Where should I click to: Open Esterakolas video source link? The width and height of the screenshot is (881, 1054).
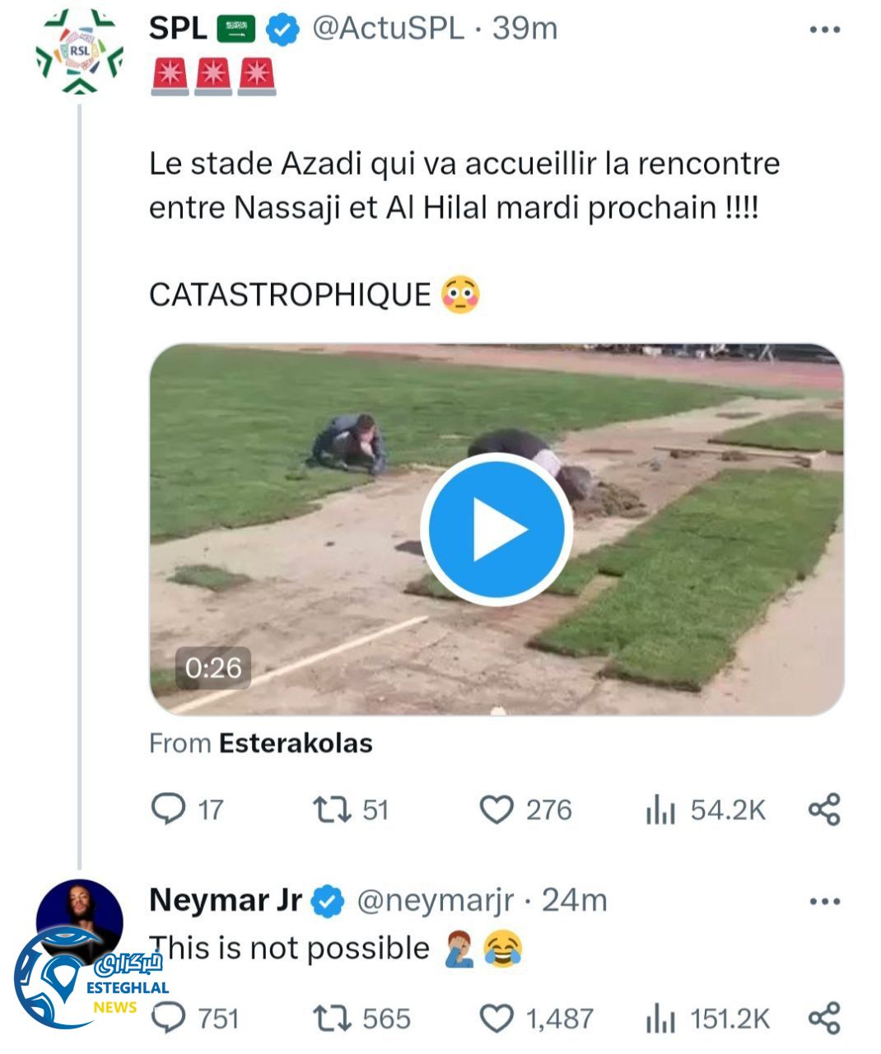(x=295, y=744)
